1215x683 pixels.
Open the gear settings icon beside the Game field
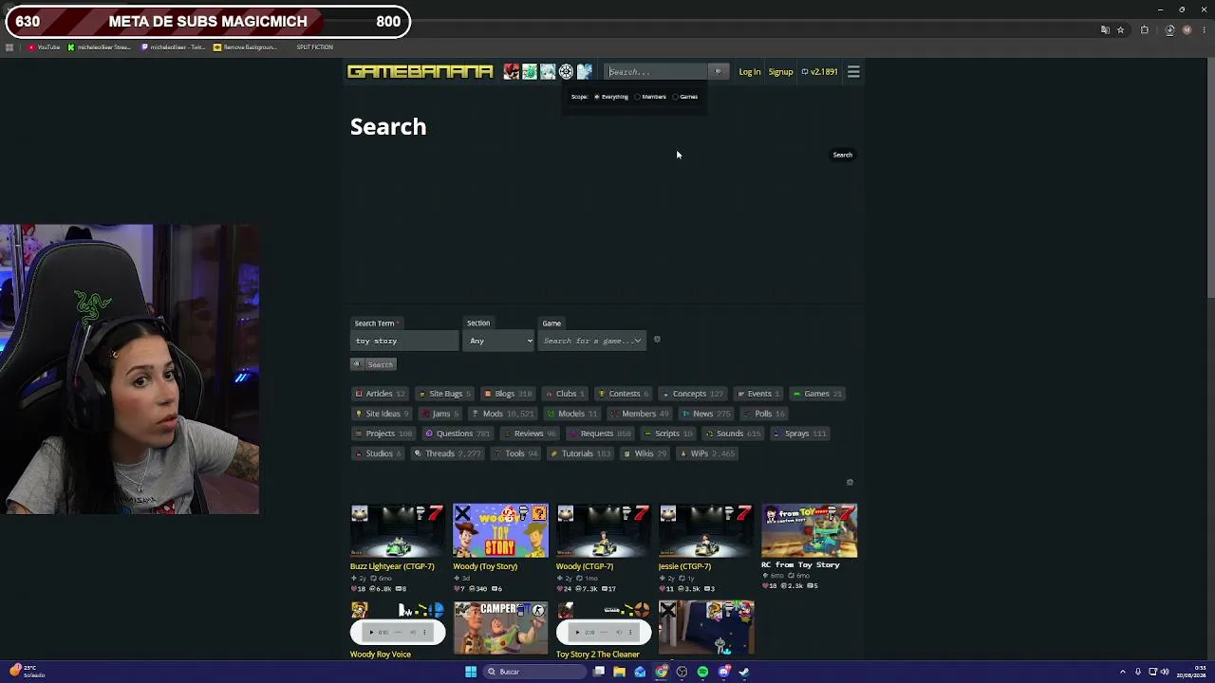coord(657,340)
